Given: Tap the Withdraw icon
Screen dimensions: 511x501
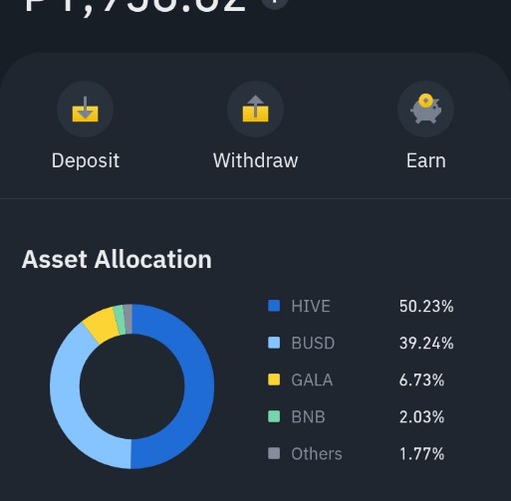Looking at the screenshot, I should point(255,110).
